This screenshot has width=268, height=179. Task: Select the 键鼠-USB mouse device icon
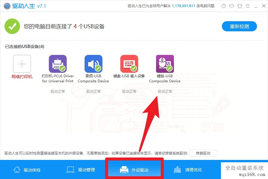point(165,64)
